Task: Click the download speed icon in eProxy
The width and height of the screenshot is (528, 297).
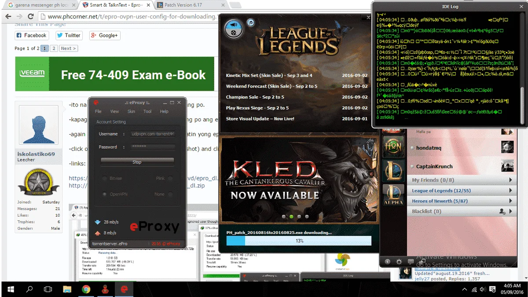Action: (98, 222)
